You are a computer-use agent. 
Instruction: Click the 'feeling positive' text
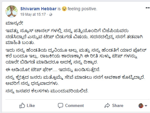(82, 9)
